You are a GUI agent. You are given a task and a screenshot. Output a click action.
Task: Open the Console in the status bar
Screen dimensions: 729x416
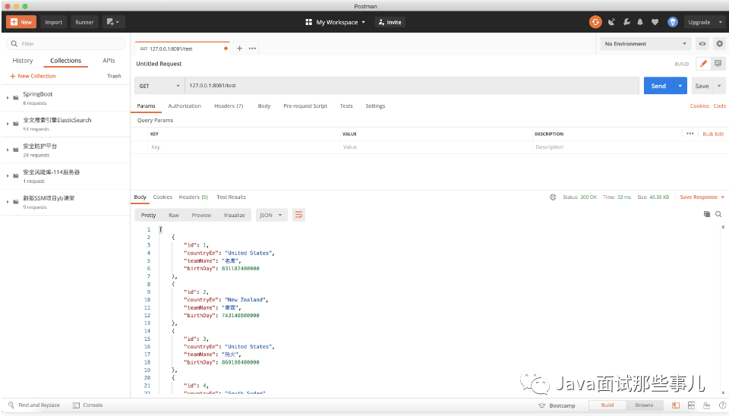(x=88, y=405)
